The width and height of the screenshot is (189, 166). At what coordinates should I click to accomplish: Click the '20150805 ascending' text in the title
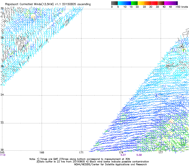(76, 4)
